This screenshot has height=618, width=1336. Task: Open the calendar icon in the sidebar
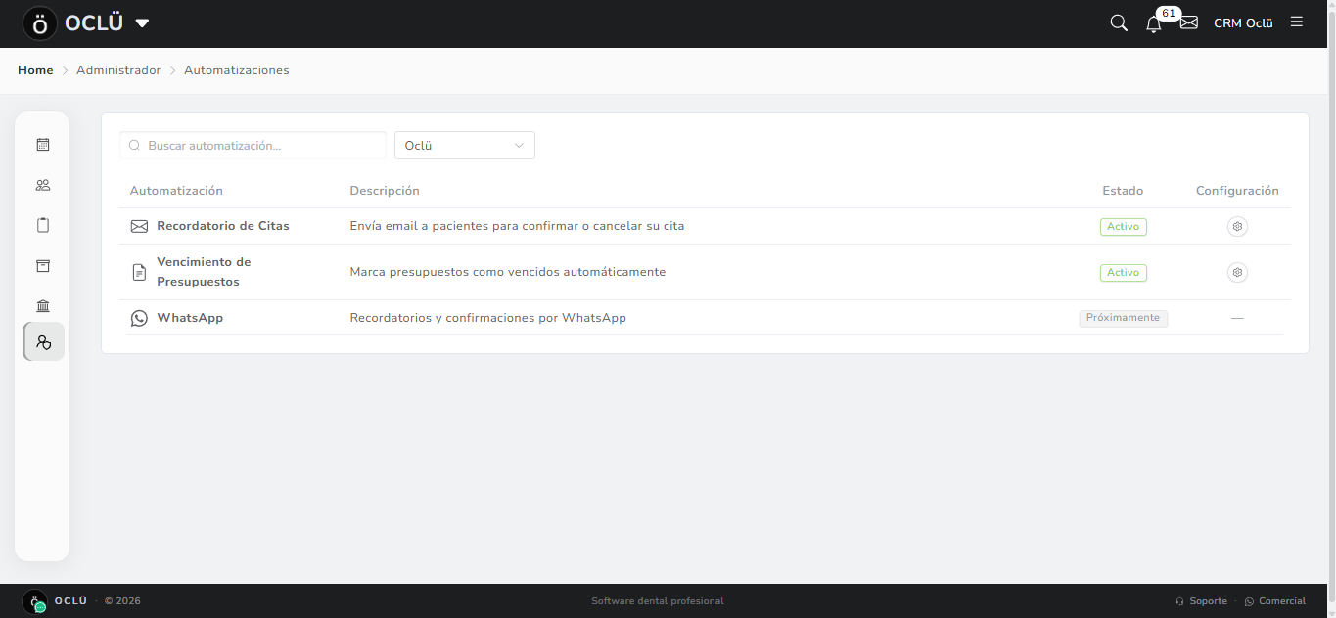(43, 145)
